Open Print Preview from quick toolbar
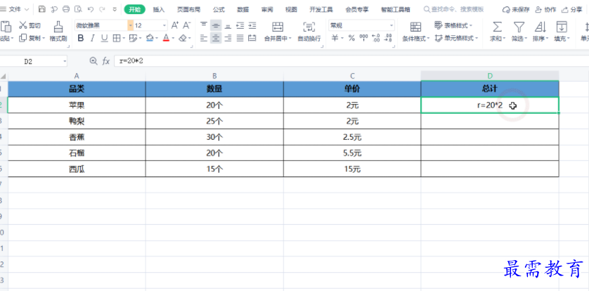589x291 pixels. [78, 9]
